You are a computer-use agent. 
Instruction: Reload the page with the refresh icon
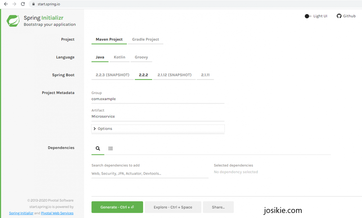[23, 4]
